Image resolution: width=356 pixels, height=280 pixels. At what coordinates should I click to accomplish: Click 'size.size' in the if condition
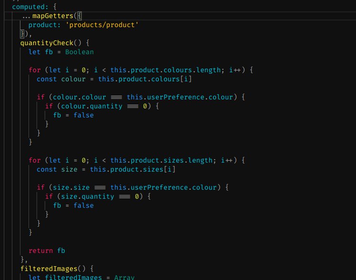(x=71, y=187)
